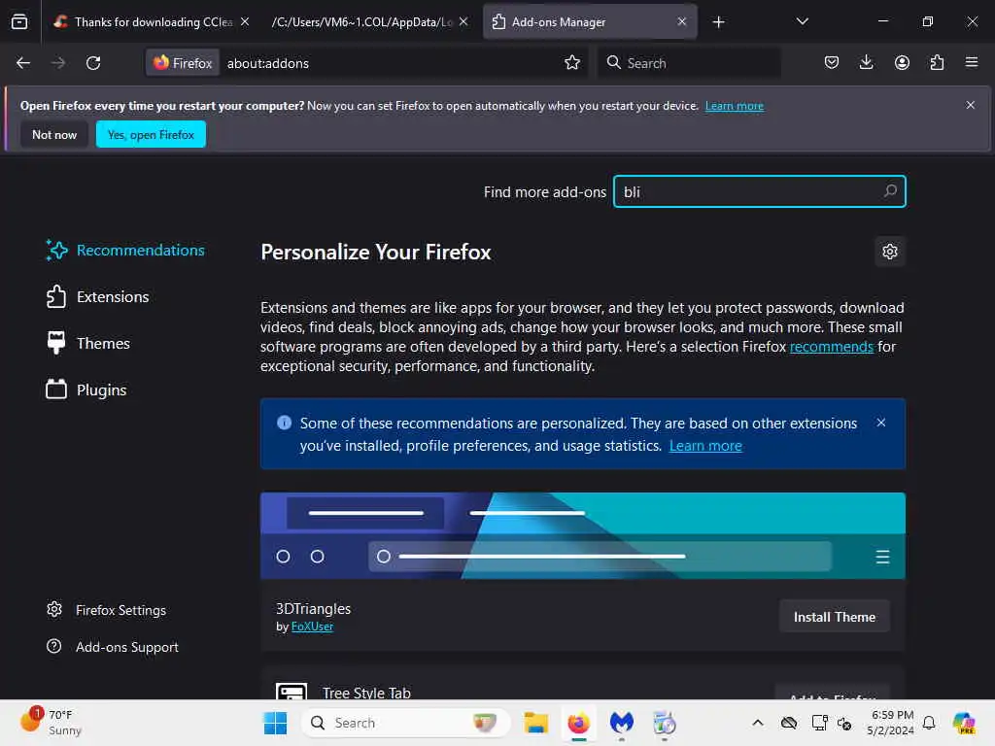The height and width of the screenshot is (746, 995).
Task: Open the Extensions category in sidebar
Action: pos(98,296)
